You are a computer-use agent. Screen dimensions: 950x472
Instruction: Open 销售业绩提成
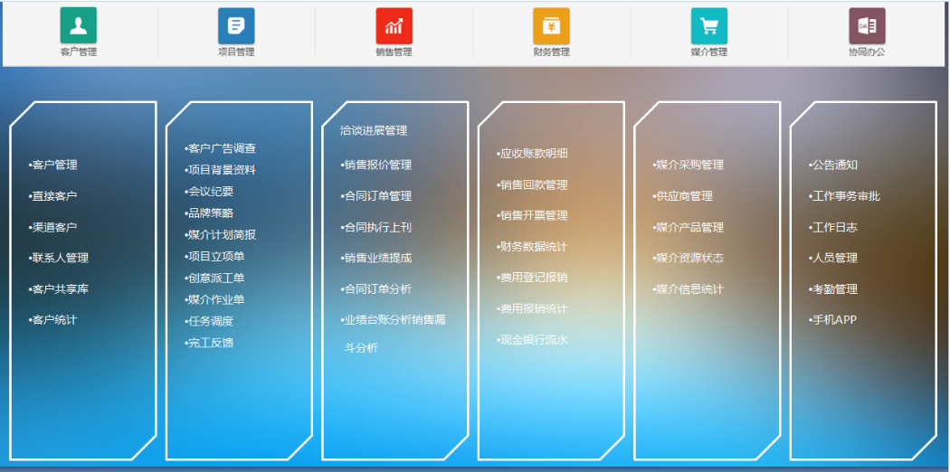pyautogui.click(x=375, y=258)
